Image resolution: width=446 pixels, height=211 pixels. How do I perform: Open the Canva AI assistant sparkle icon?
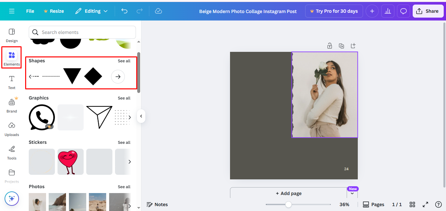(11, 198)
